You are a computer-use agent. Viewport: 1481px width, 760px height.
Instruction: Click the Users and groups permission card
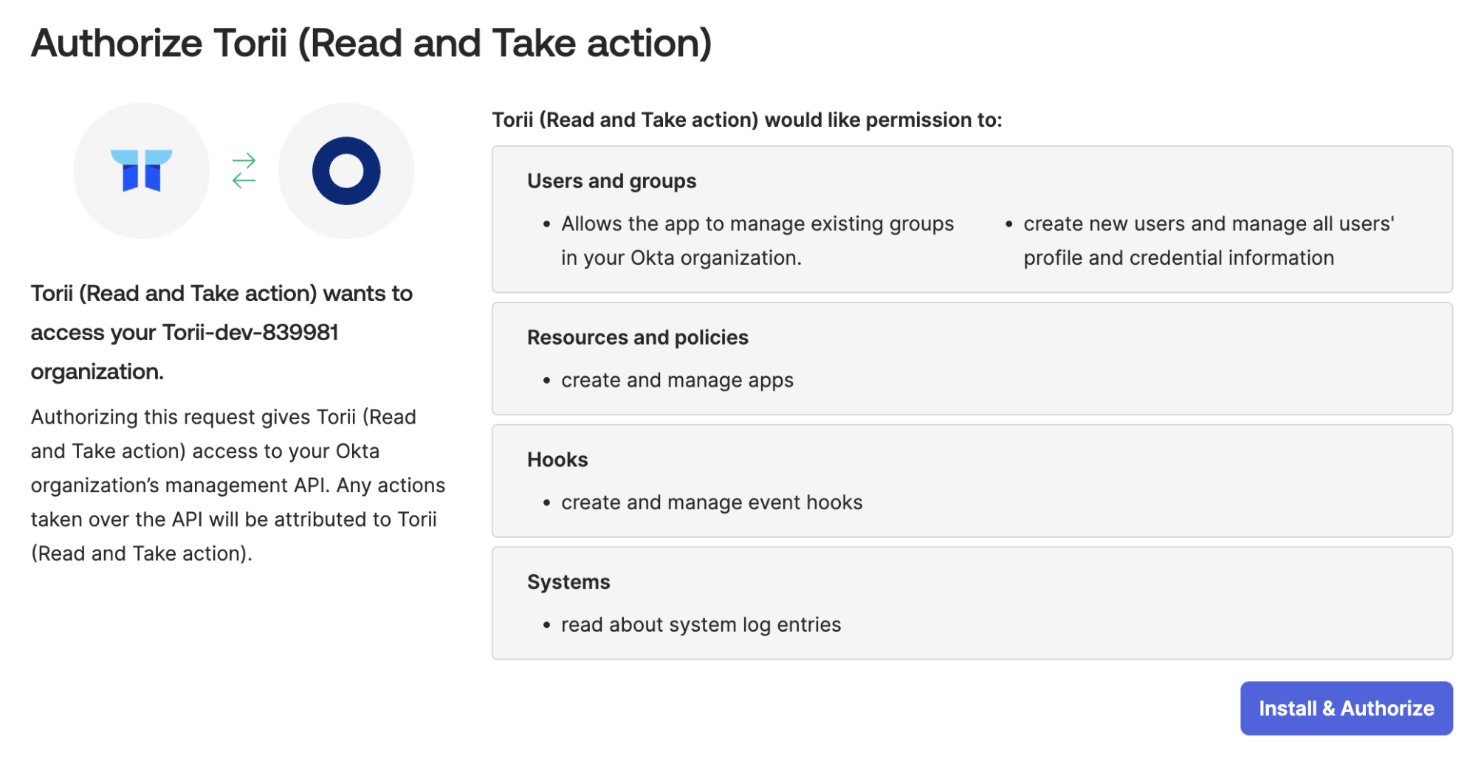972,219
